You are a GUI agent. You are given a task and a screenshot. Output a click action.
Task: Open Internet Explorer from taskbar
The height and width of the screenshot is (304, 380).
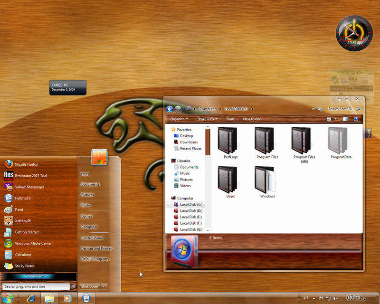(31, 298)
